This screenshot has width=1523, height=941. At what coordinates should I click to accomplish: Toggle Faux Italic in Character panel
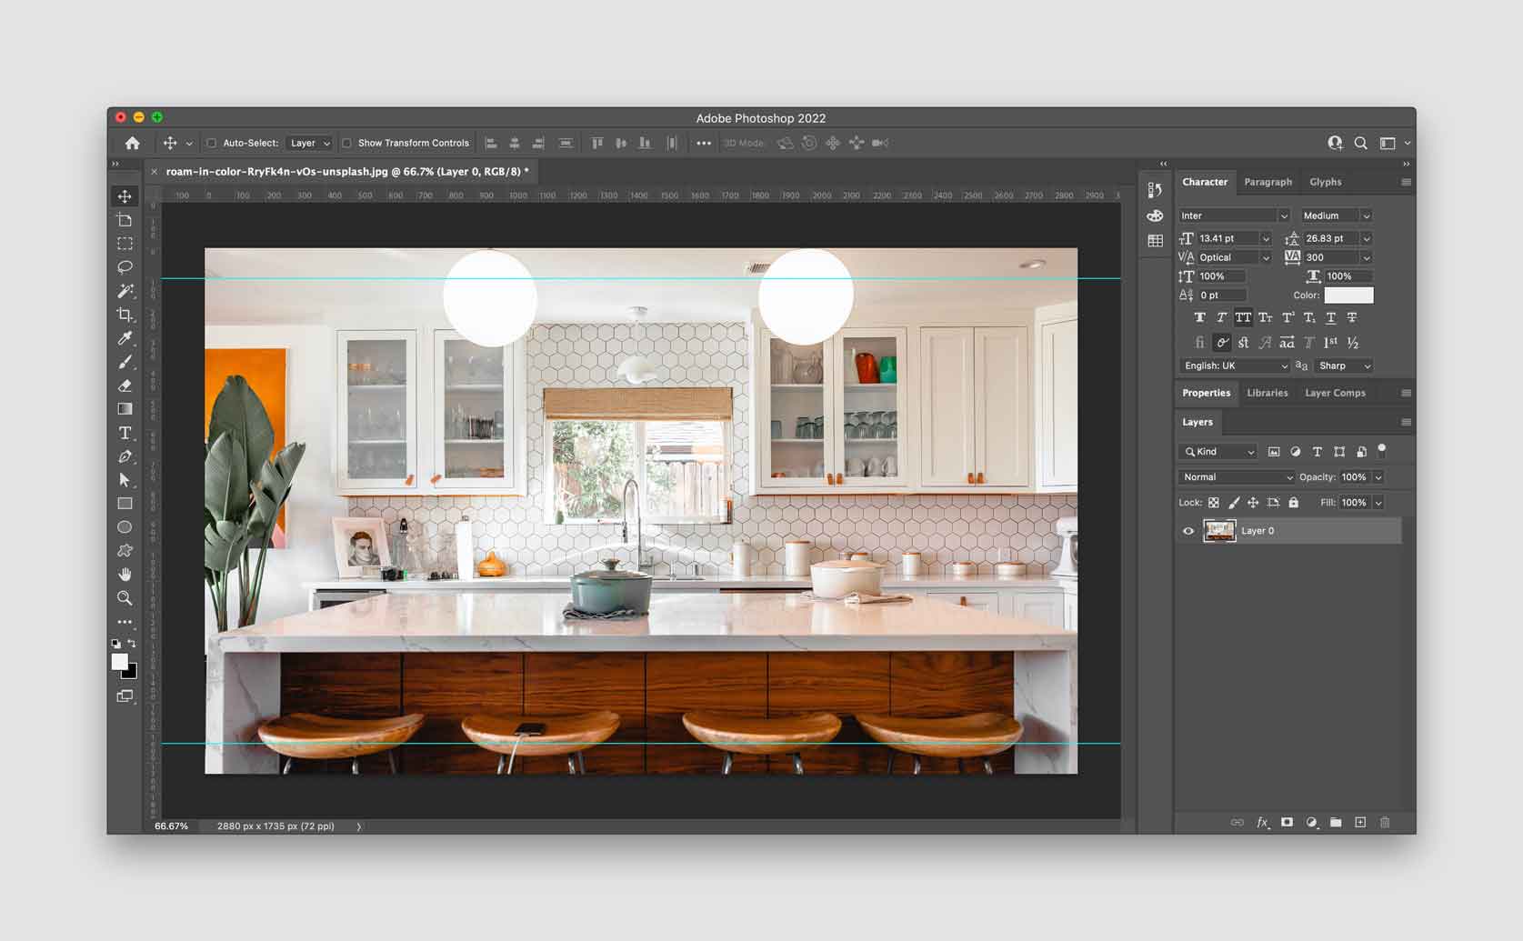pyautogui.click(x=1221, y=317)
